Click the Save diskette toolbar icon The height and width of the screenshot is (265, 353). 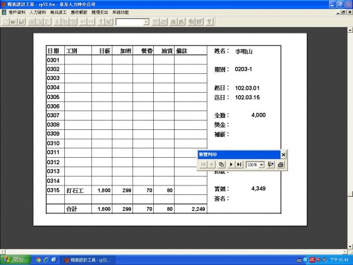(x=21, y=22)
